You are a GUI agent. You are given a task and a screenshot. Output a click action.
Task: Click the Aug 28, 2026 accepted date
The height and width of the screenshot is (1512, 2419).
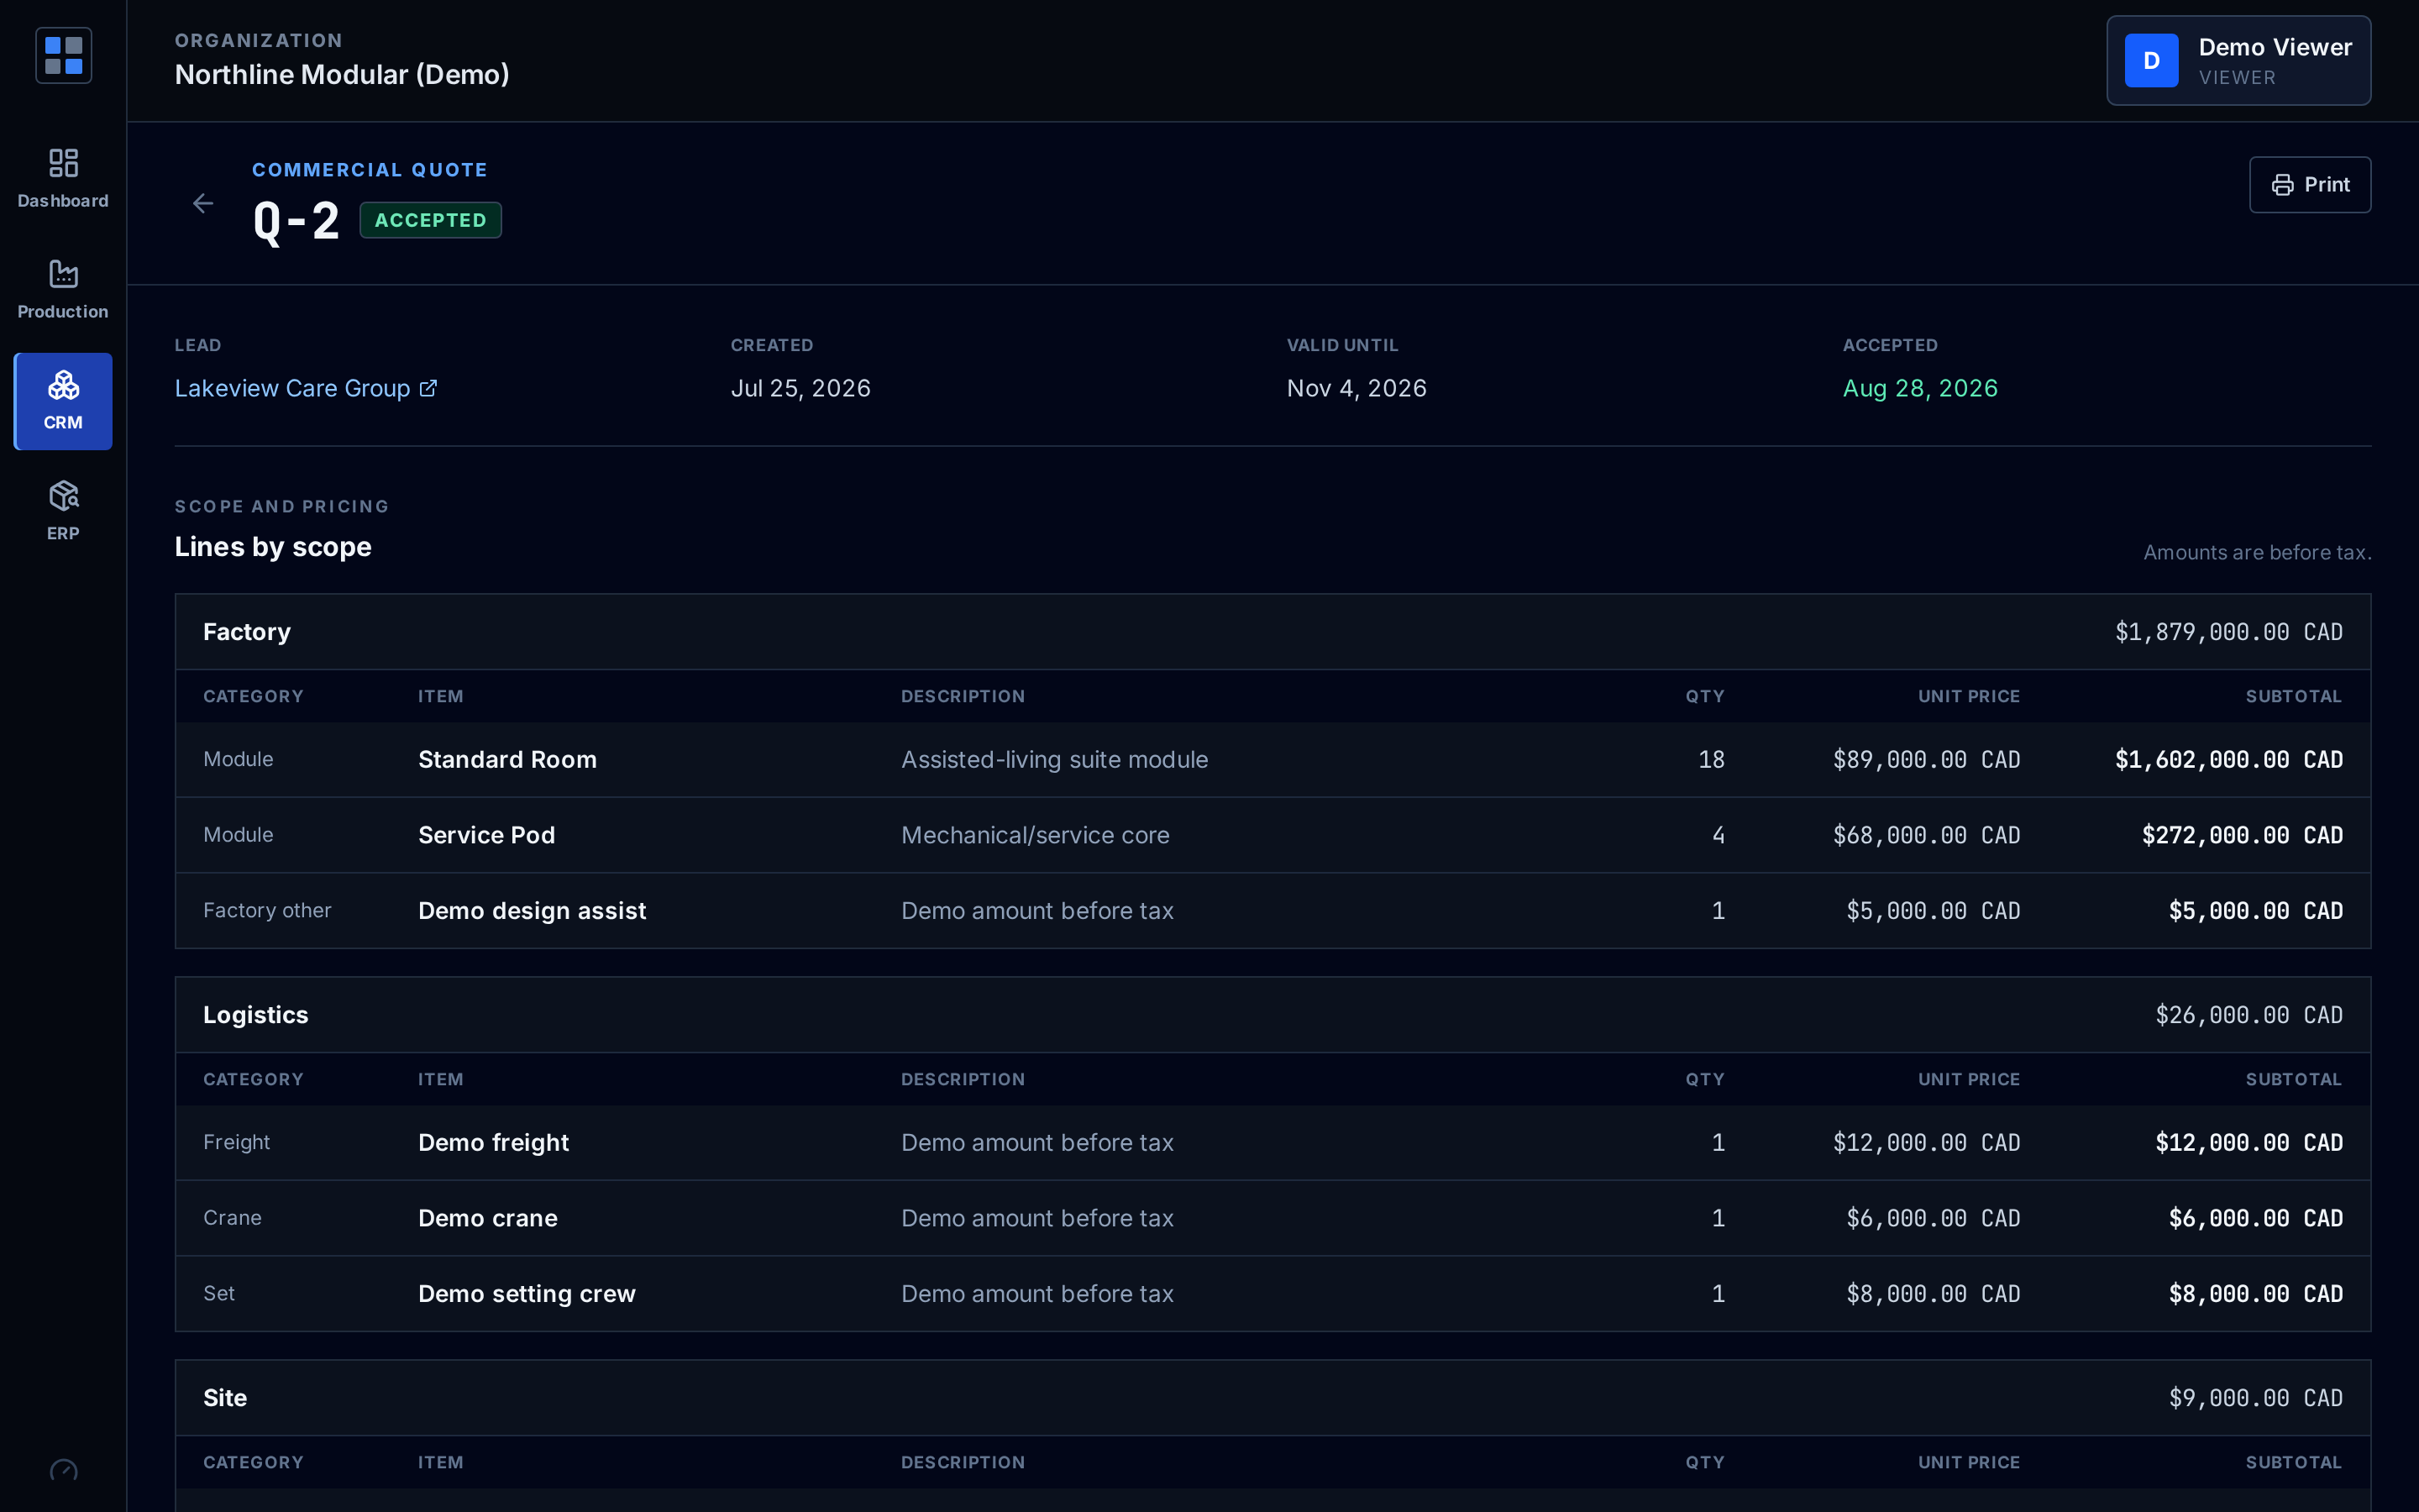1920,388
